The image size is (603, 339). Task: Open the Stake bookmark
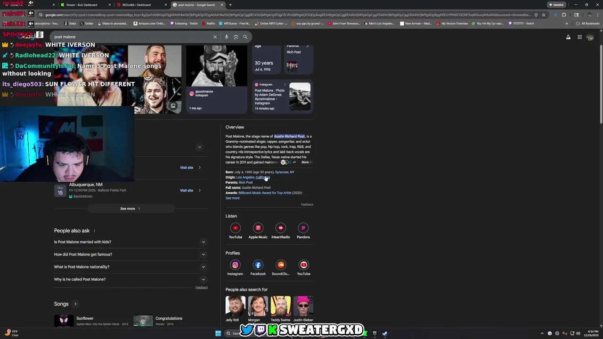(x=70, y=24)
